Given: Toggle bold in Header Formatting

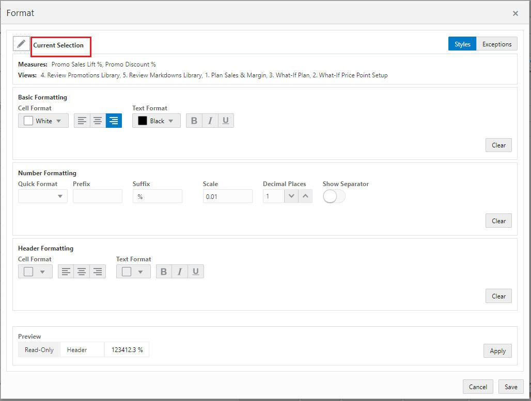Looking at the screenshot, I should (164, 271).
